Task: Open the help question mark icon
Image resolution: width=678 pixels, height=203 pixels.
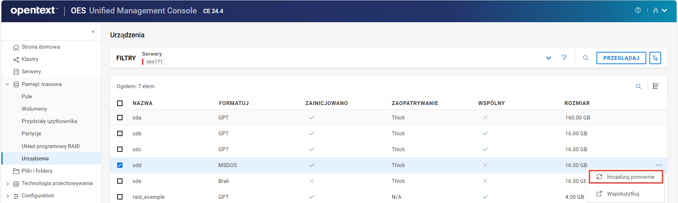Action: pyautogui.click(x=638, y=10)
